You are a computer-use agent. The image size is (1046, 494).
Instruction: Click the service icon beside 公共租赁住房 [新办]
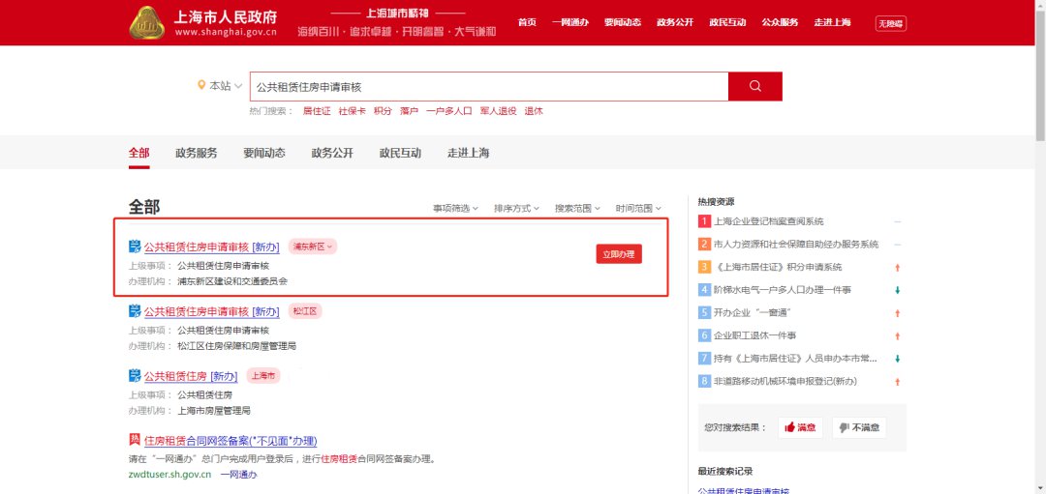135,375
